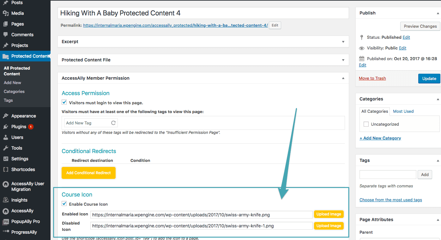Check the Uncategorized category box
Viewport: 441px width, 240px height.
click(366, 124)
